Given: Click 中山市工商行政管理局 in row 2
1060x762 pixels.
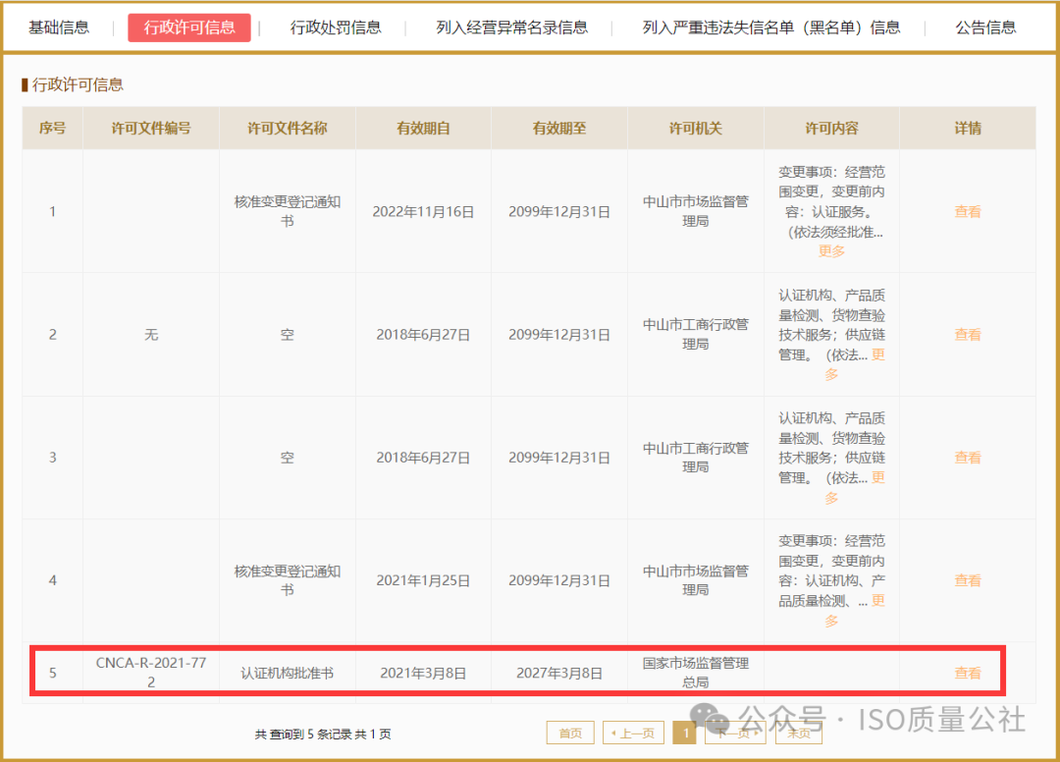Looking at the screenshot, I should tap(696, 335).
